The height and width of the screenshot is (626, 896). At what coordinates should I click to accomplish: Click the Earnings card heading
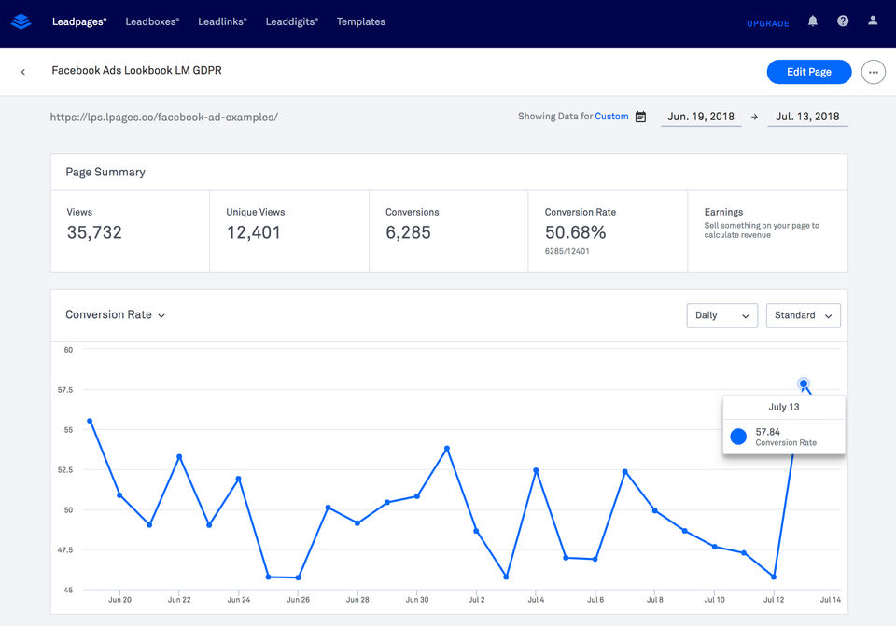[723, 212]
